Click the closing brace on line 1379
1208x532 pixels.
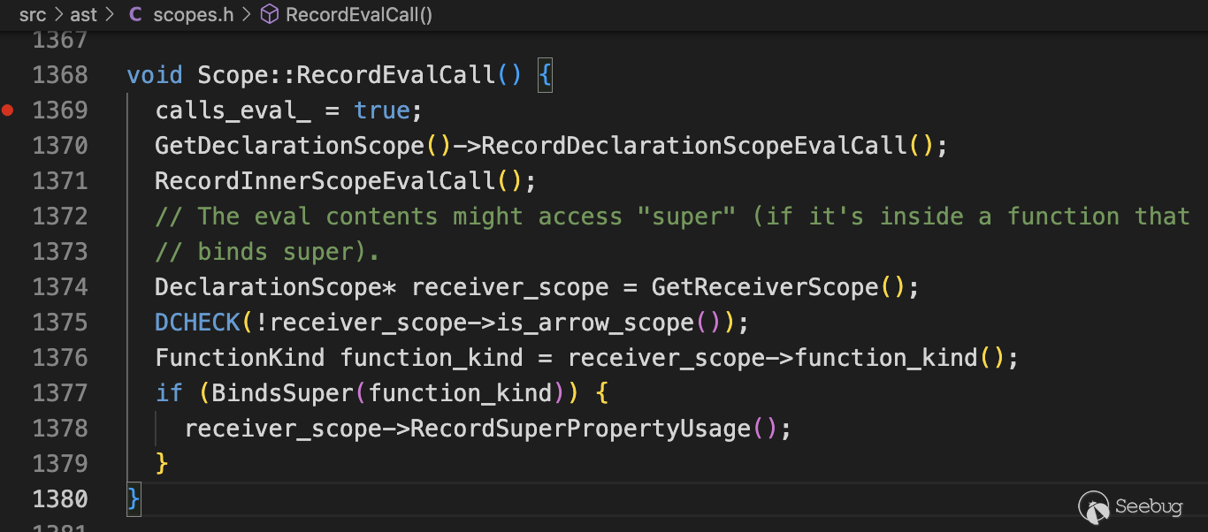click(x=162, y=464)
